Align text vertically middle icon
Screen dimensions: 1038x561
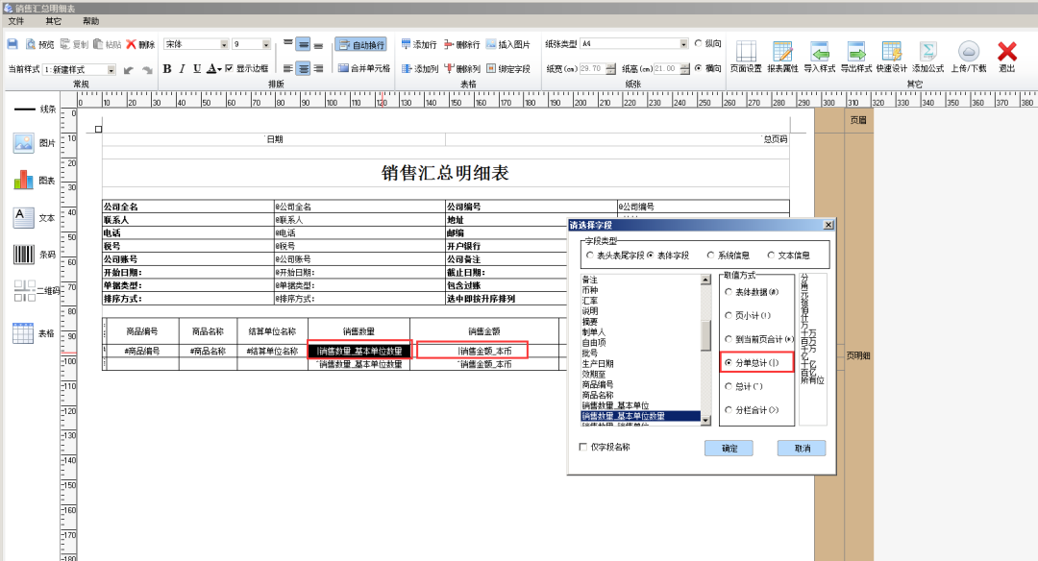303,44
